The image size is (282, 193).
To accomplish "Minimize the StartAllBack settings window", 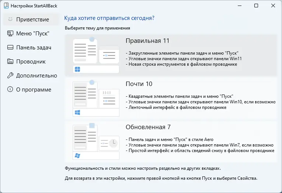I will [240, 6].
